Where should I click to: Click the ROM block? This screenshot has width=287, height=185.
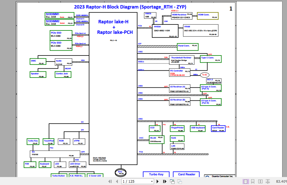point(64,142)
